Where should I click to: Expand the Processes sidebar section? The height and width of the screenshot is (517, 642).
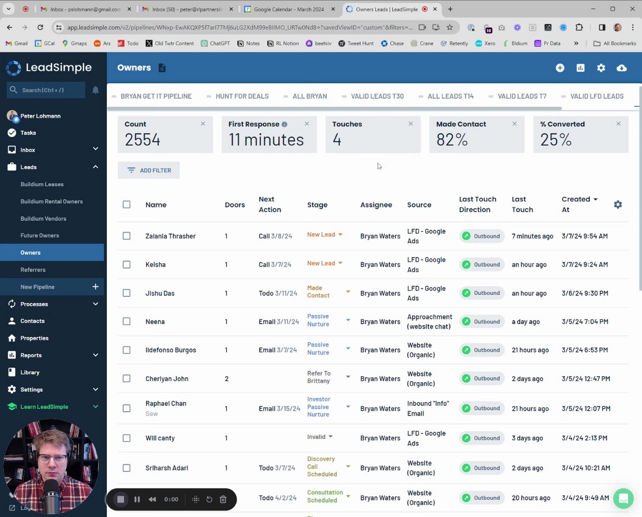tap(95, 304)
